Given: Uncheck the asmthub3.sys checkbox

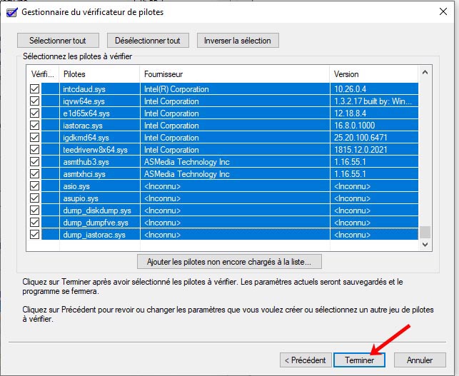Looking at the screenshot, I should tap(34, 162).
